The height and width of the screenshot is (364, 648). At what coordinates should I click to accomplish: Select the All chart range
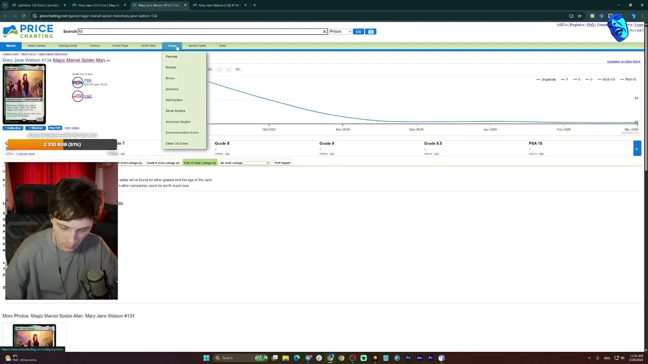pyautogui.click(x=237, y=69)
